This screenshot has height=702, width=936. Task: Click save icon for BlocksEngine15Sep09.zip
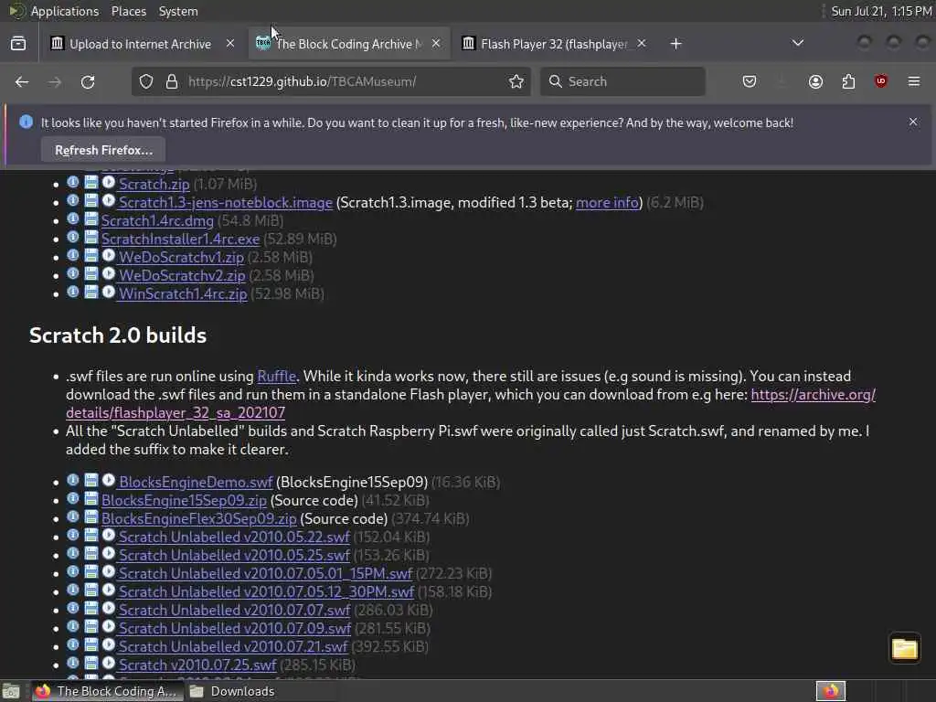click(90, 498)
